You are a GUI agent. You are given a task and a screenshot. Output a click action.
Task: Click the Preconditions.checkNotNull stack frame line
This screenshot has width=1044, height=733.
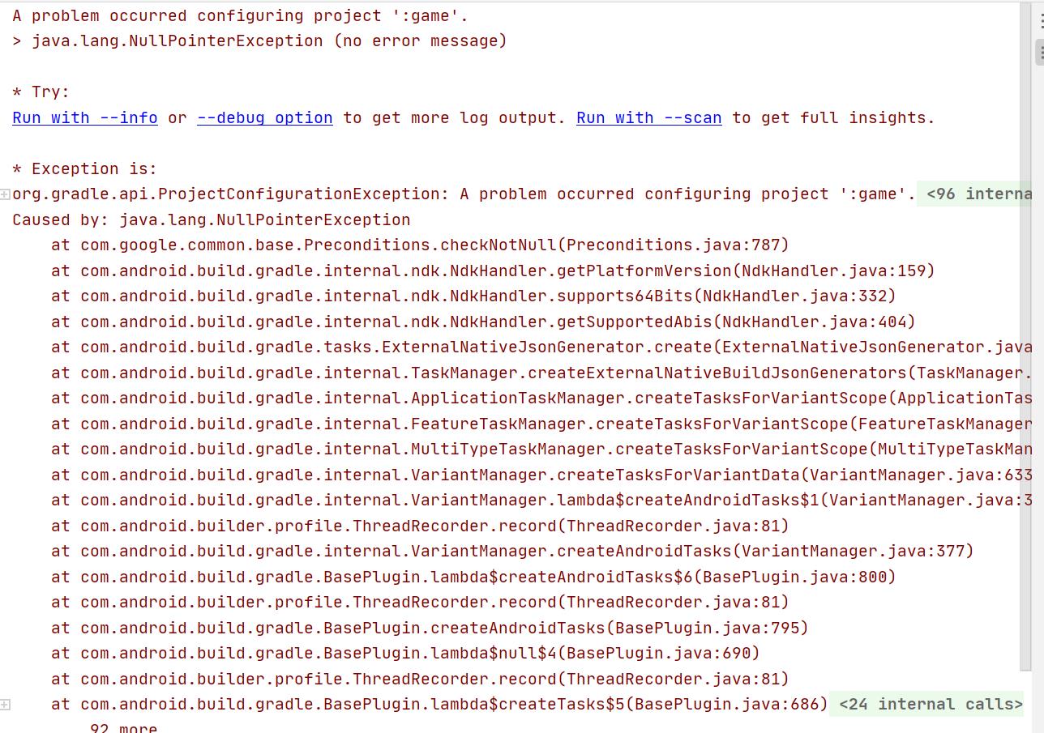(419, 245)
